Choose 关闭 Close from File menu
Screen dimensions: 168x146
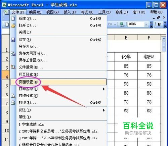[x=58, y=32]
